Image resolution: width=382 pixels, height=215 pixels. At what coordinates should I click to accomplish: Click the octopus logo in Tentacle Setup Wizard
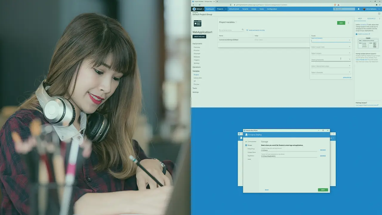click(x=247, y=135)
